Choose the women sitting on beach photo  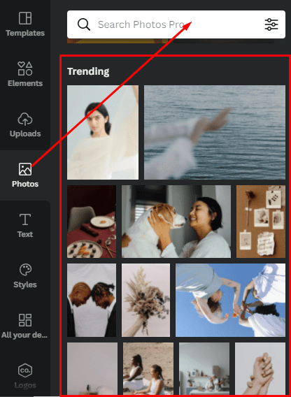148,368
